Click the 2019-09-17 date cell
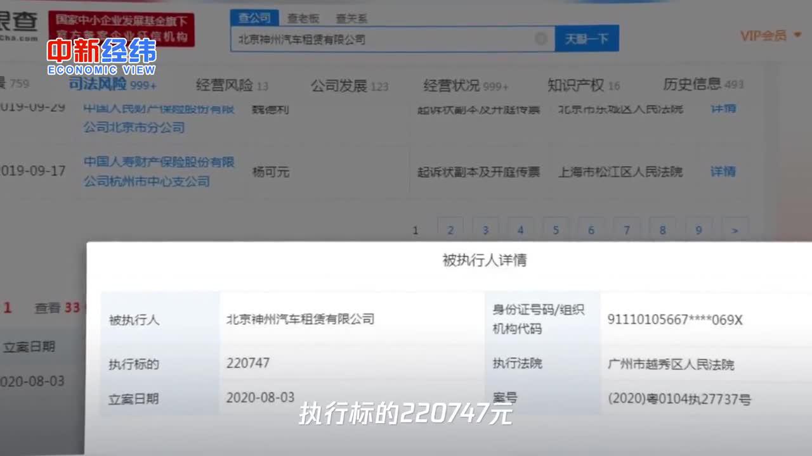Image resolution: width=812 pixels, height=456 pixels. point(33,171)
